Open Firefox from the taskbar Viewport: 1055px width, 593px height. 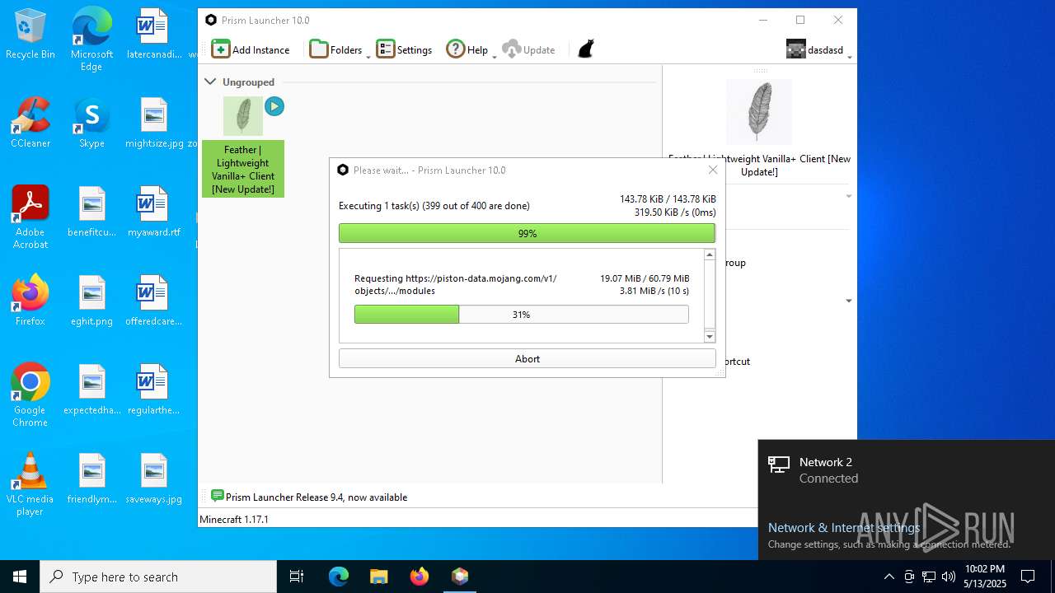click(419, 577)
